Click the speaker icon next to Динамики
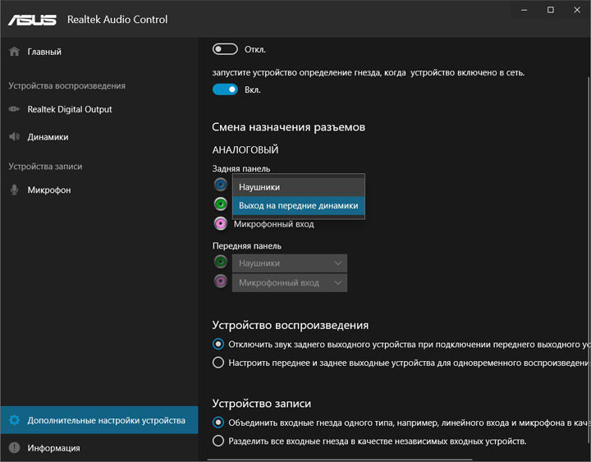Screen dimensions: 591x462 pos(14,137)
